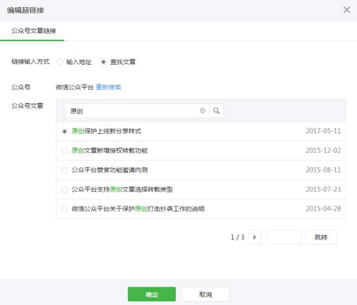Select the 输入地址 radio option

pos(59,61)
